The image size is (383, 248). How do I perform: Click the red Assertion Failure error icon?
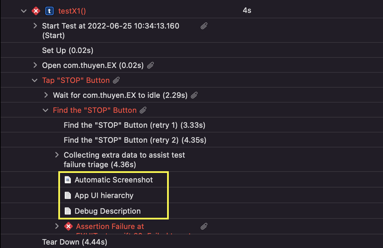point(68,226)
